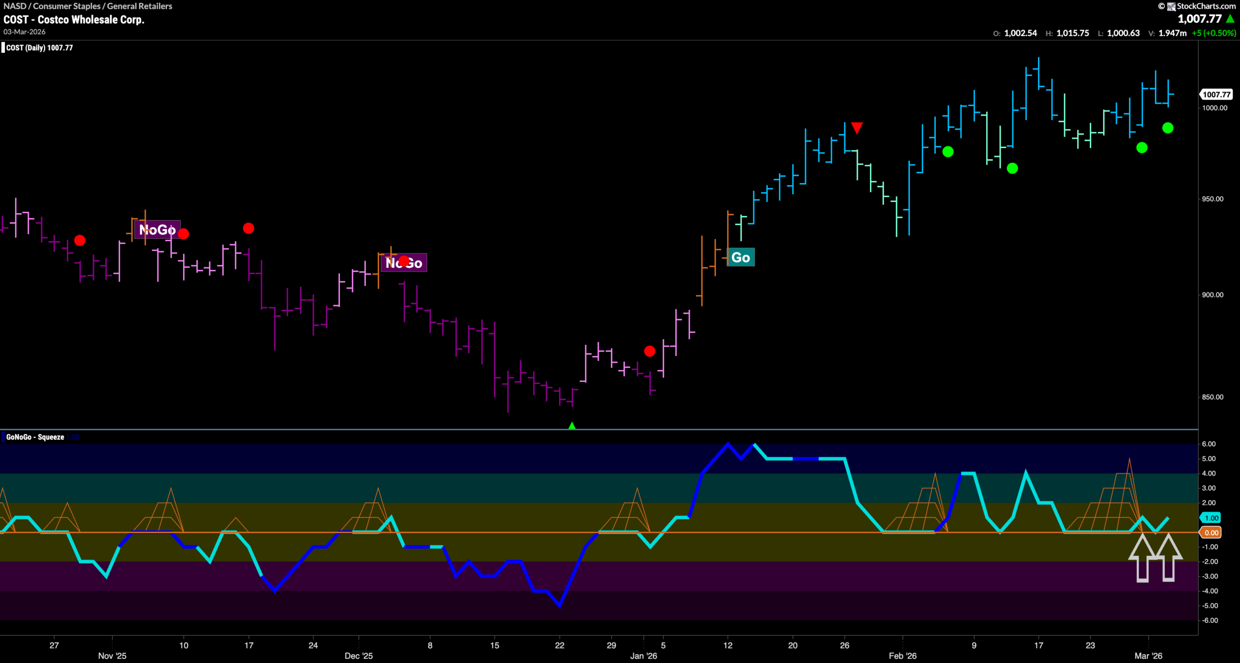Click the cyan 1.00 oscillator value tag
The width and height of the screenshot is (1240, 663).
point(1211,518)
